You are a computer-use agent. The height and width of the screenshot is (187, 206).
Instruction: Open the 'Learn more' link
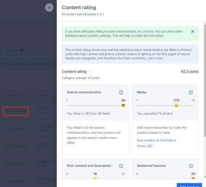coord(155,58)
